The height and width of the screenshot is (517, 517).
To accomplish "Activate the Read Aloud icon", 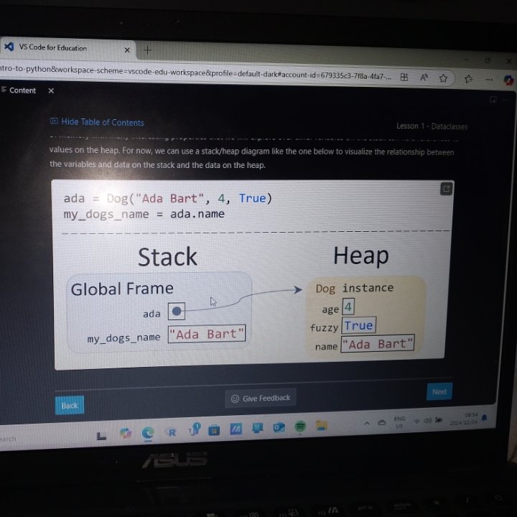I will tap(424, 78).
